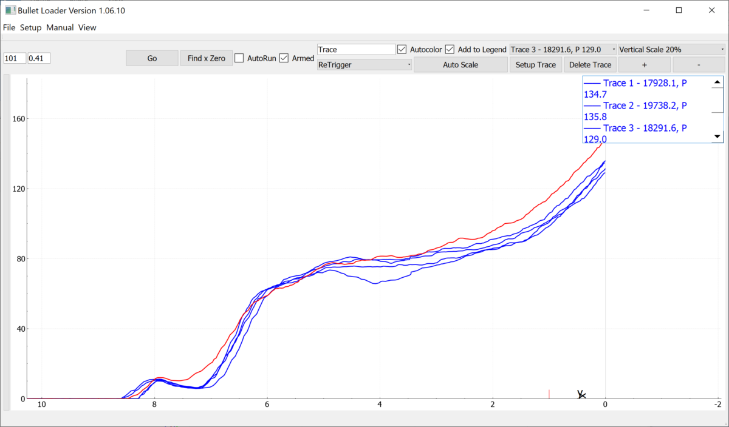Click the red tick marker on x-axis
The height and width of the screenshot is (427, 729).
click(549, 394)
